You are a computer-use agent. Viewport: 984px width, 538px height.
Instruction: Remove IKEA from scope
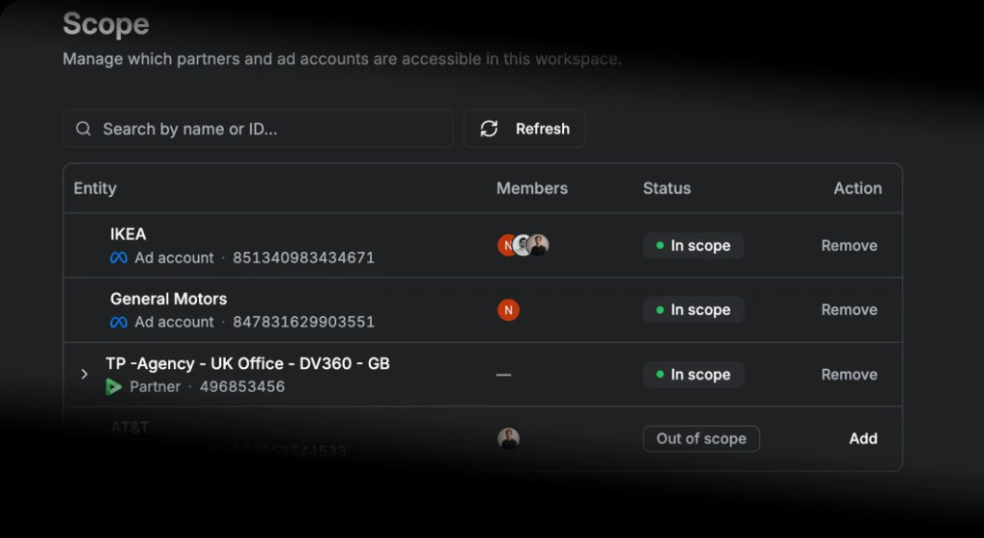pyautogui.click(x=849, y=246)
